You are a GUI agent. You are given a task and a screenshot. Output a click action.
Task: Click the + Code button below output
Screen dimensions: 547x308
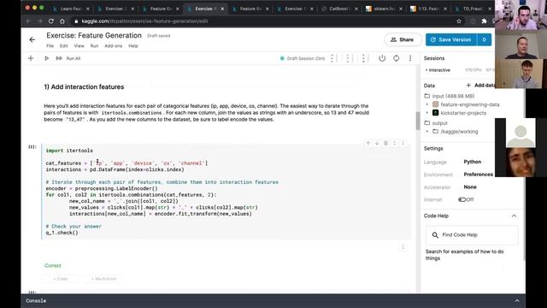[x=60, y=279]
